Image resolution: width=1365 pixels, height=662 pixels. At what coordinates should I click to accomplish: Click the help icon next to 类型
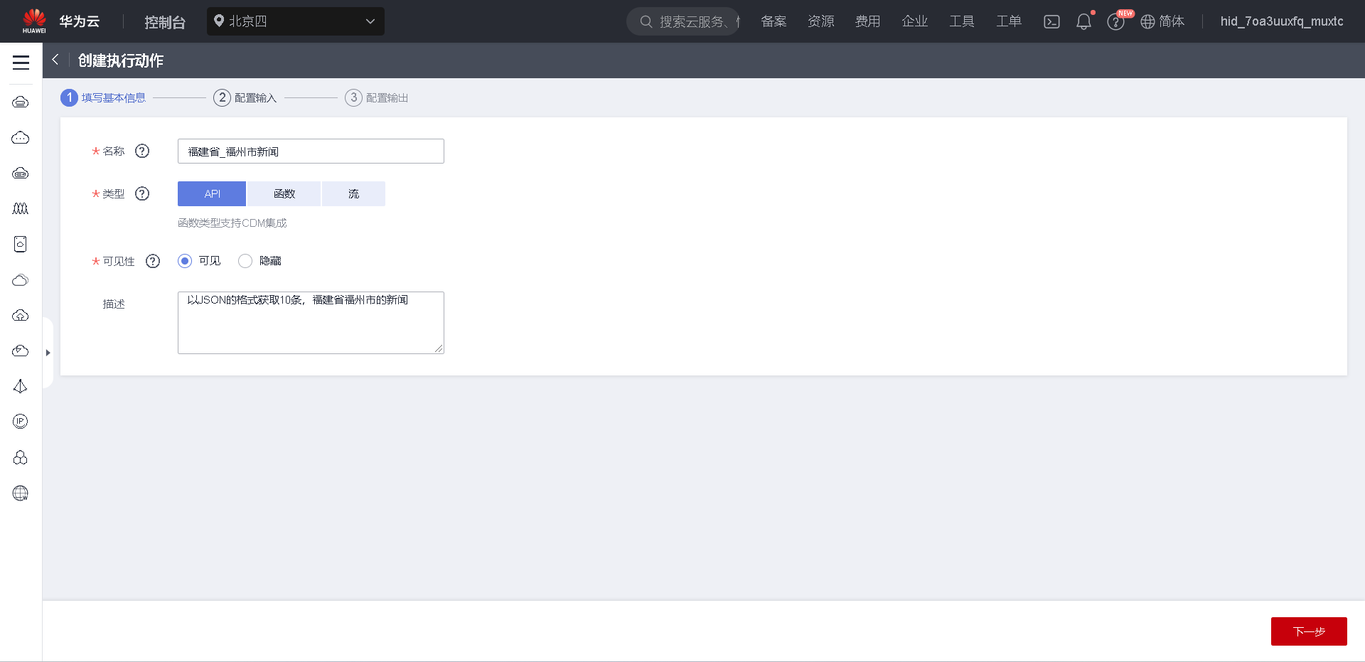click(x=142, y=193)
